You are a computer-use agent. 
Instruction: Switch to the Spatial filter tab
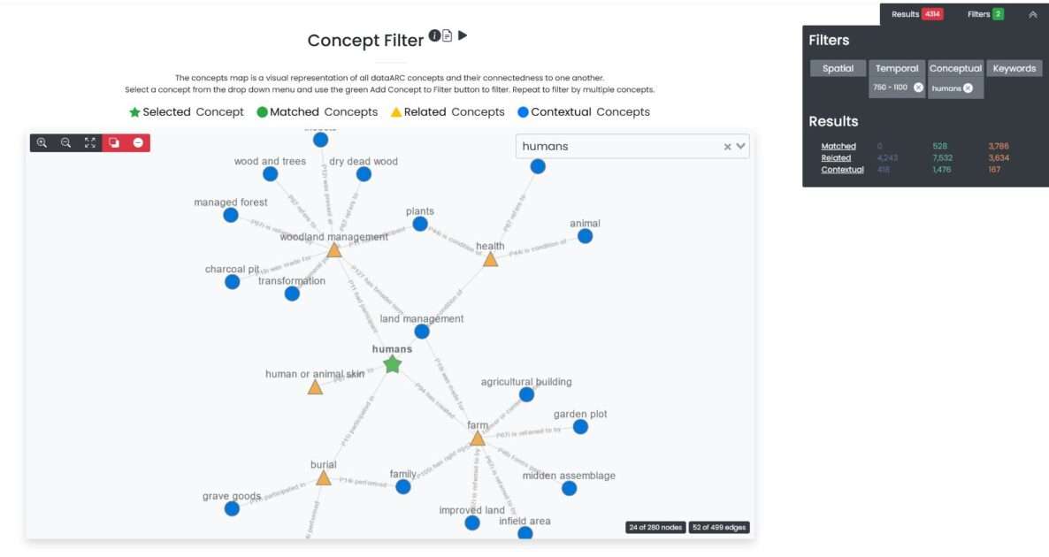coord(838,68)
